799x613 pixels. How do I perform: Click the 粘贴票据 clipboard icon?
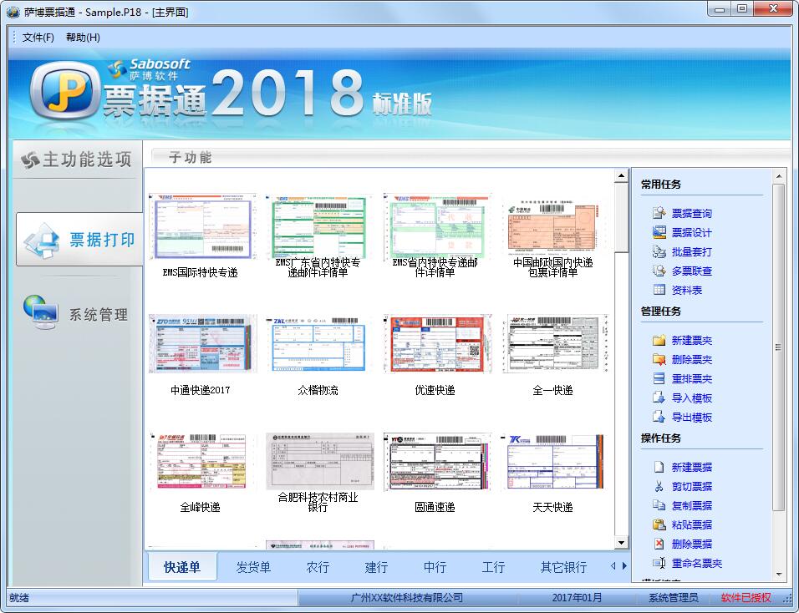659,524
